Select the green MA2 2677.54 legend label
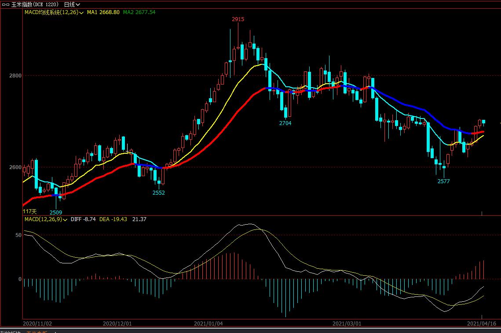501x333 pixels. (x=139, y=12)
